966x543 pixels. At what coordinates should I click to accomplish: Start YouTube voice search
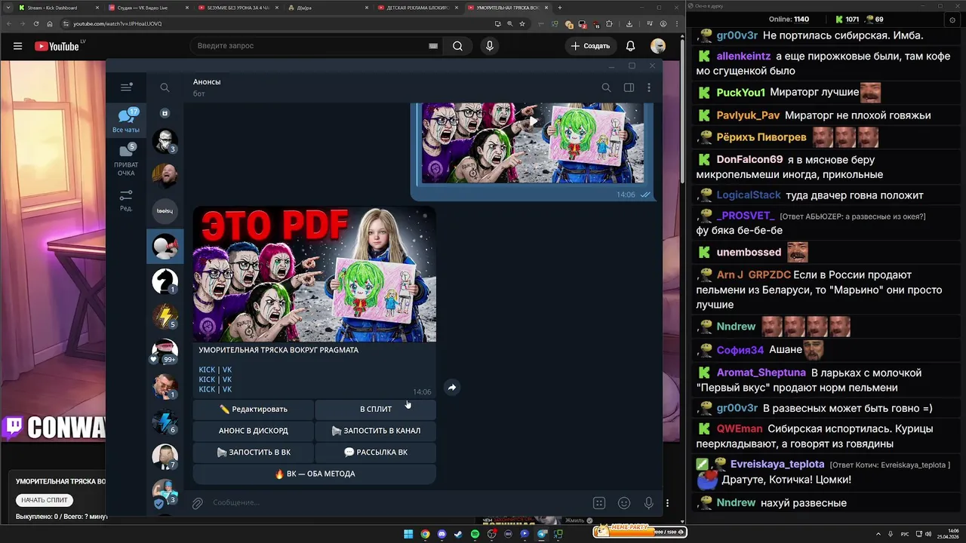point(490,46)
